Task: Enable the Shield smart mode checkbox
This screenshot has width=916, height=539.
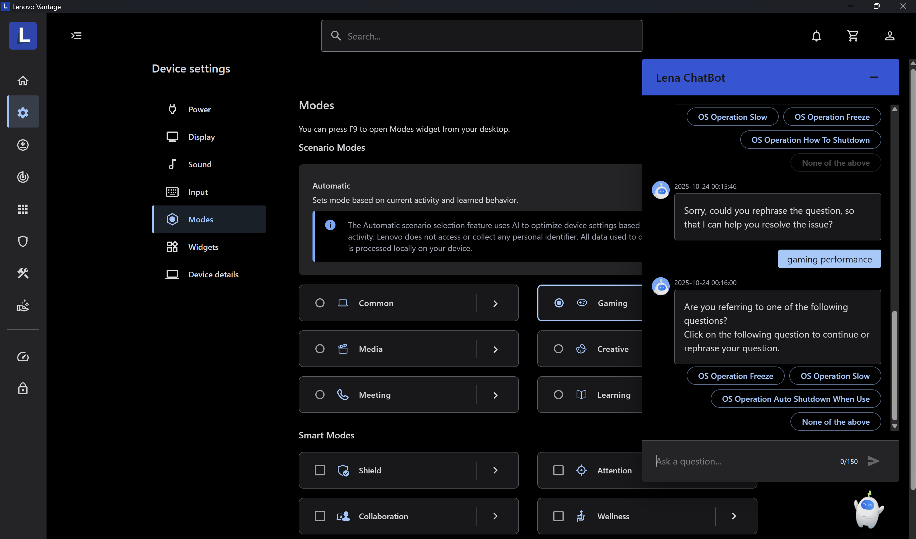Action: [320, 470]
